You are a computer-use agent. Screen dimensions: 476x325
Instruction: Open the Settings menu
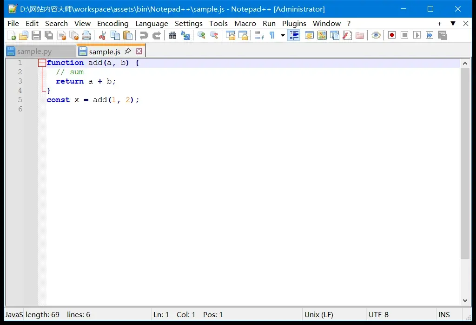click(189, 23)
